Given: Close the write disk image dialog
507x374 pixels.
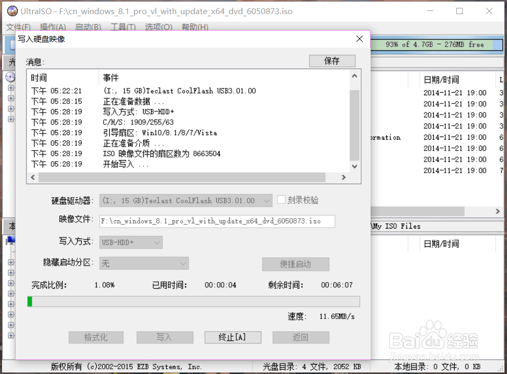Looking at the screenshot, I should 359,39.
